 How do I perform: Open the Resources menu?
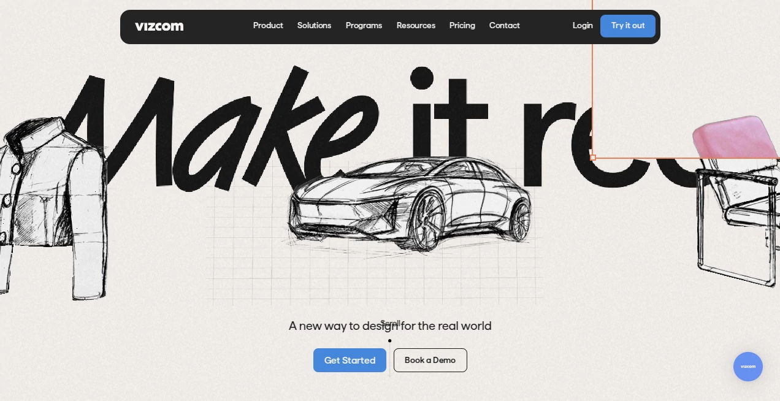416,26
